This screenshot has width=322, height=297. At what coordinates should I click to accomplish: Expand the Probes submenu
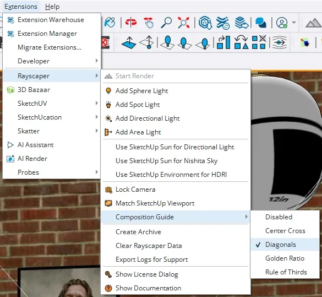52,172
